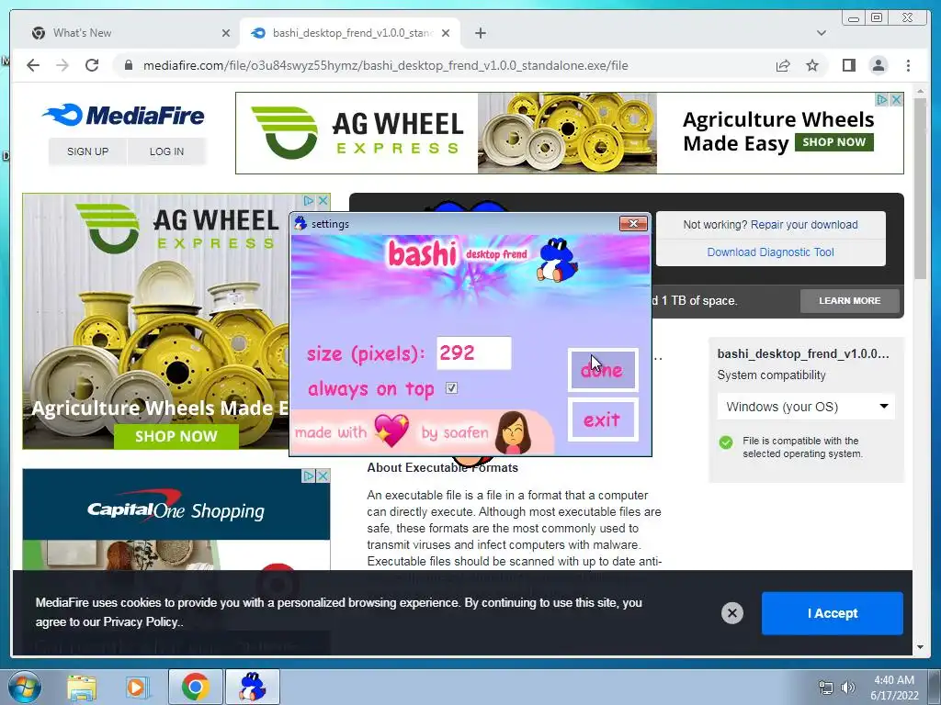Close the bashi settings window
Screen dimensions: 941x705
633,224
